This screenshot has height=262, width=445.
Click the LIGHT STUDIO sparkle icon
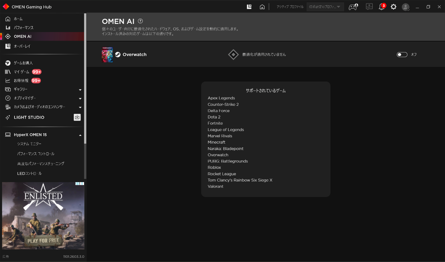click(8, 117)
